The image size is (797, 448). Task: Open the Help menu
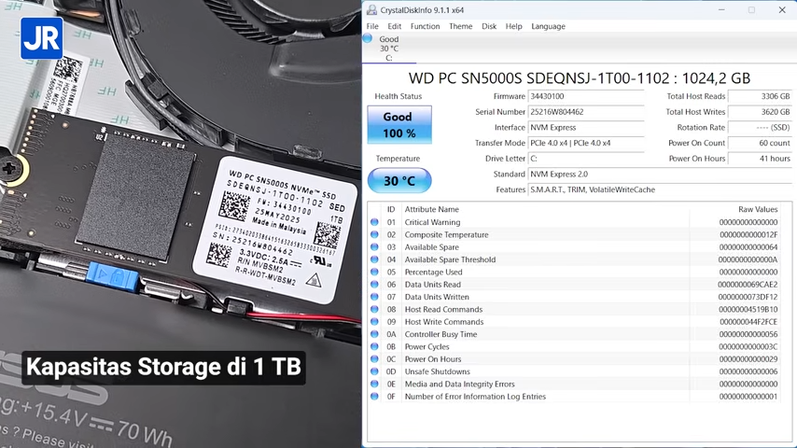coord(513,26)
